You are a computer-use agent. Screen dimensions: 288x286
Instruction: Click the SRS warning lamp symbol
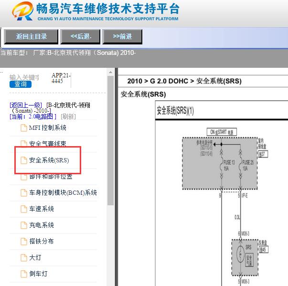240,254
